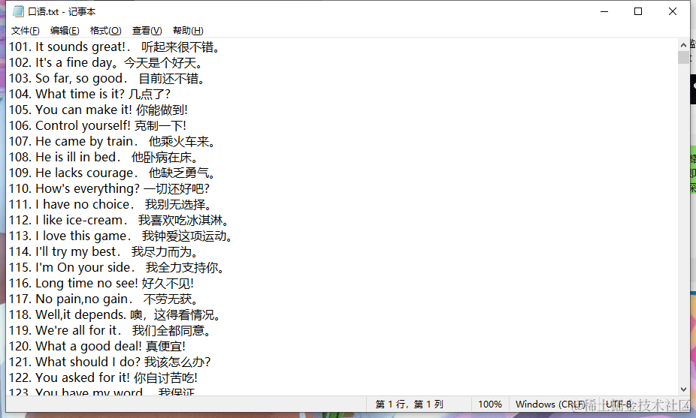Close the 口语.txt Notepad window
This screenshot has width=696, height=418.
pyautogui.click(x=673, y=11)
